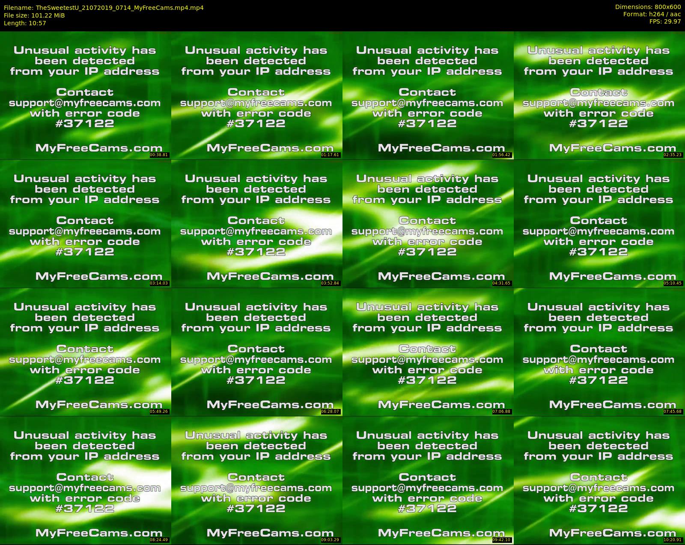This screenshot has height=545, width=685.
Task: Click the small 09:03.29 timestamp label
Action: pos(331,540)
